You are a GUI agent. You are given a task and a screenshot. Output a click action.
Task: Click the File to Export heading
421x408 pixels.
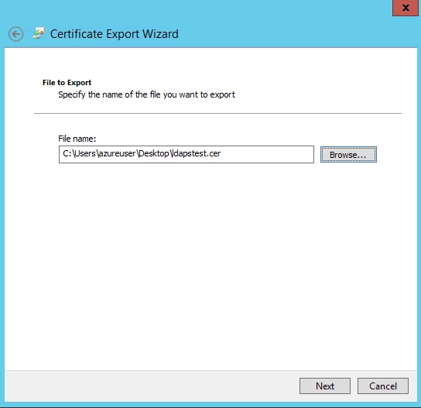pos(67,83)
